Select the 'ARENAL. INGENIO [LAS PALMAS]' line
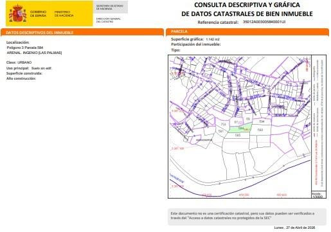 (34, 53)
